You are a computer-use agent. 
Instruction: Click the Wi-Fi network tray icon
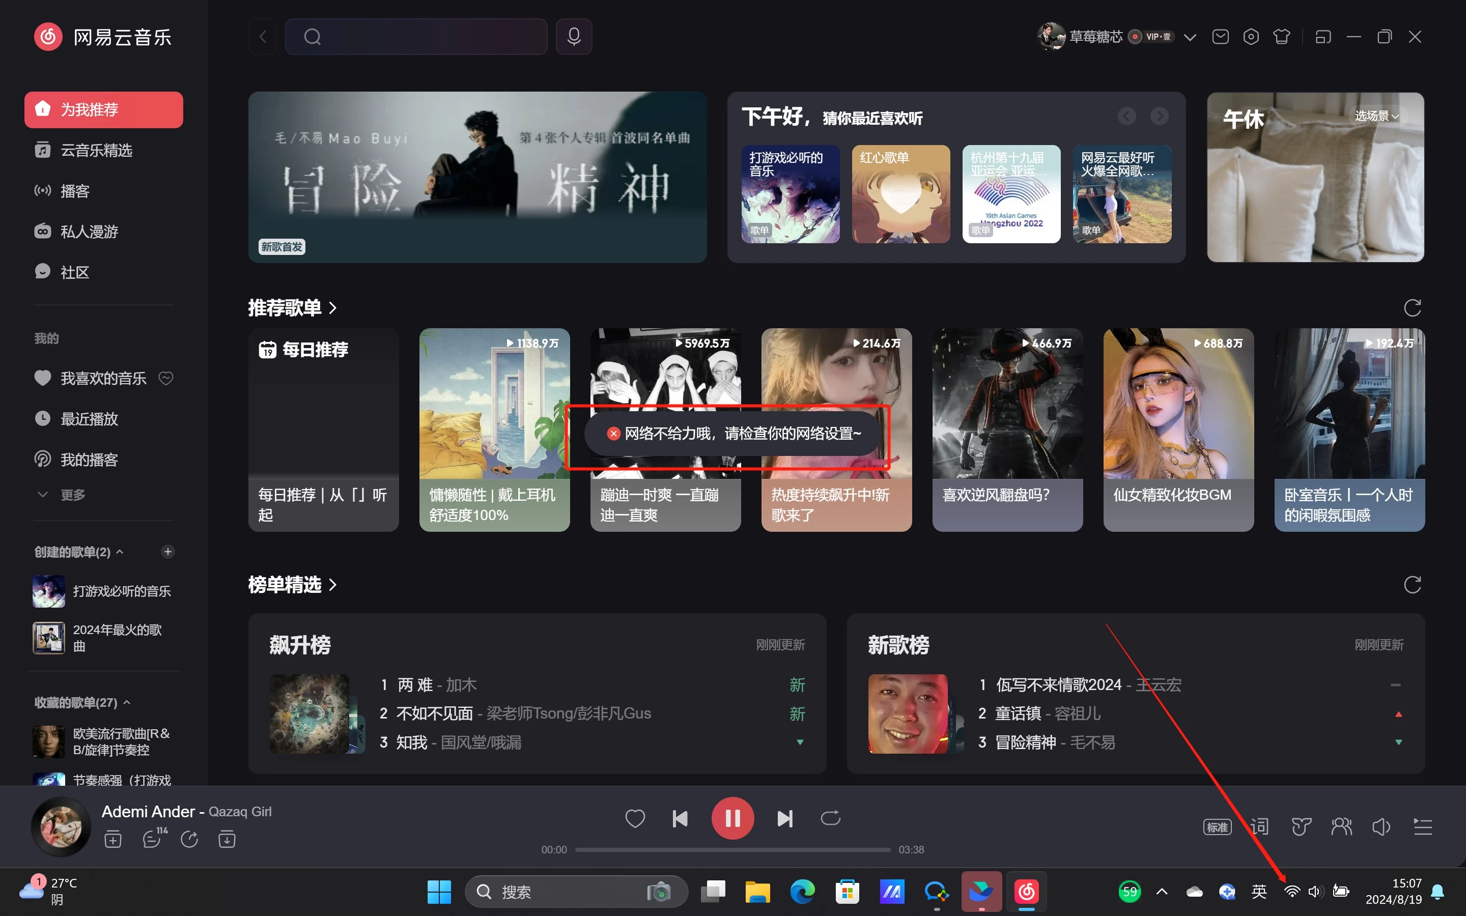1291,892
